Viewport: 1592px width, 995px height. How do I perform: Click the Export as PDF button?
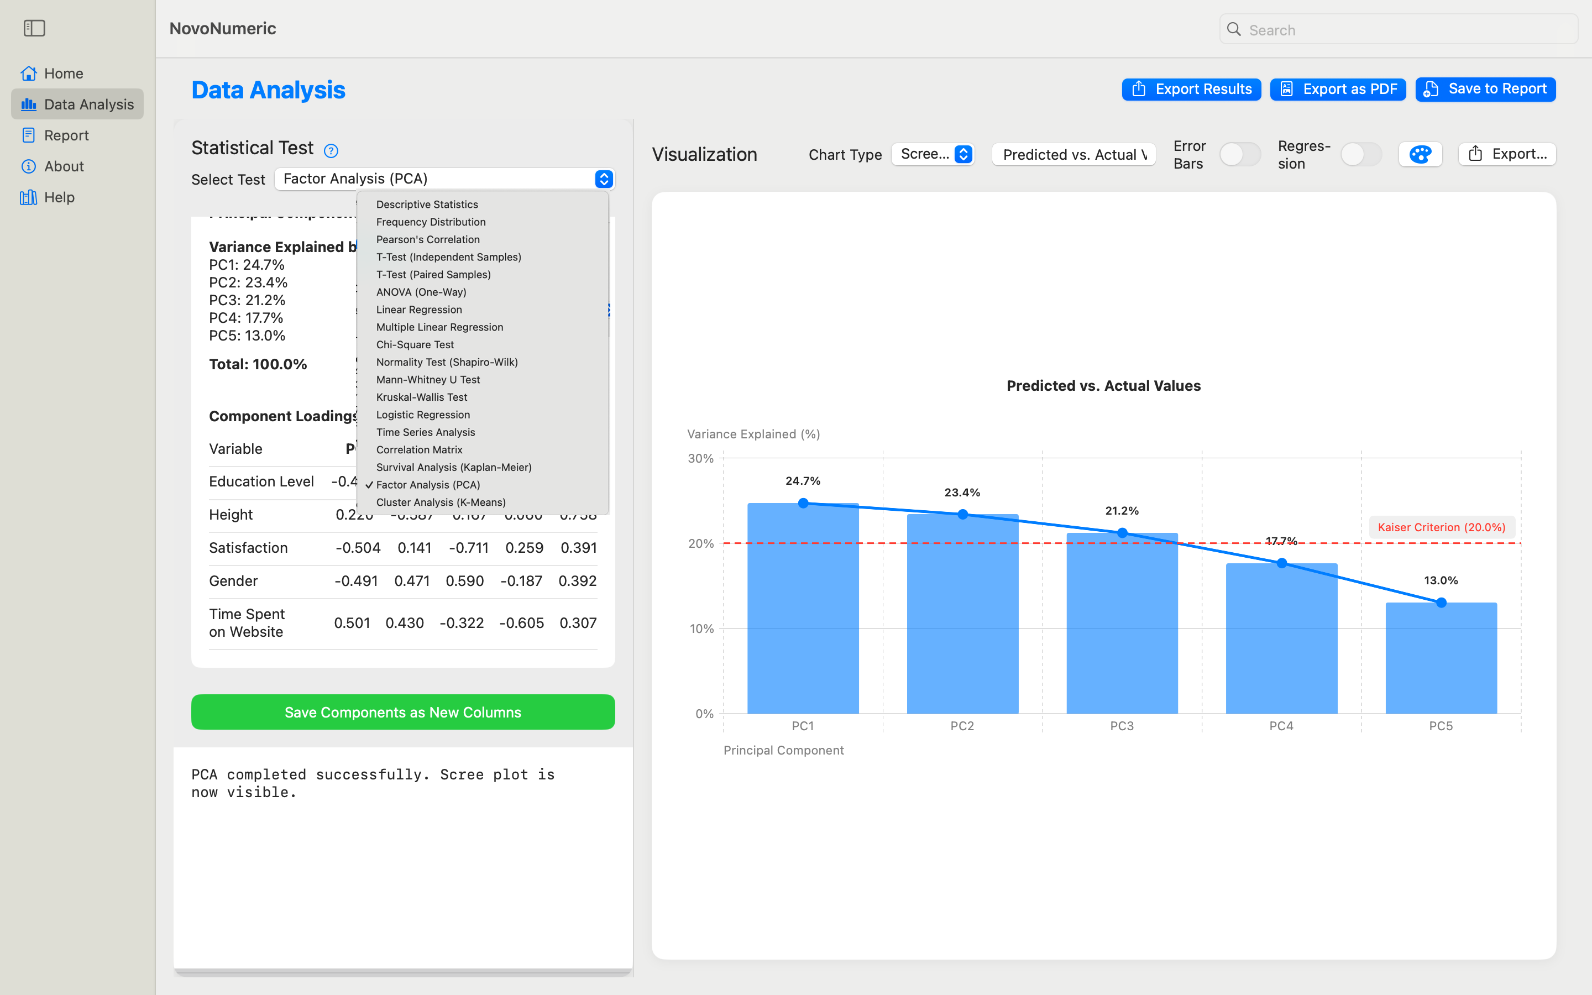[x=1338, y=89]
